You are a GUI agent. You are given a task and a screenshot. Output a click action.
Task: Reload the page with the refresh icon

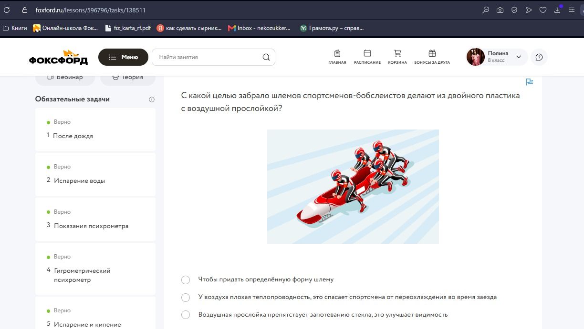(7, 10)
